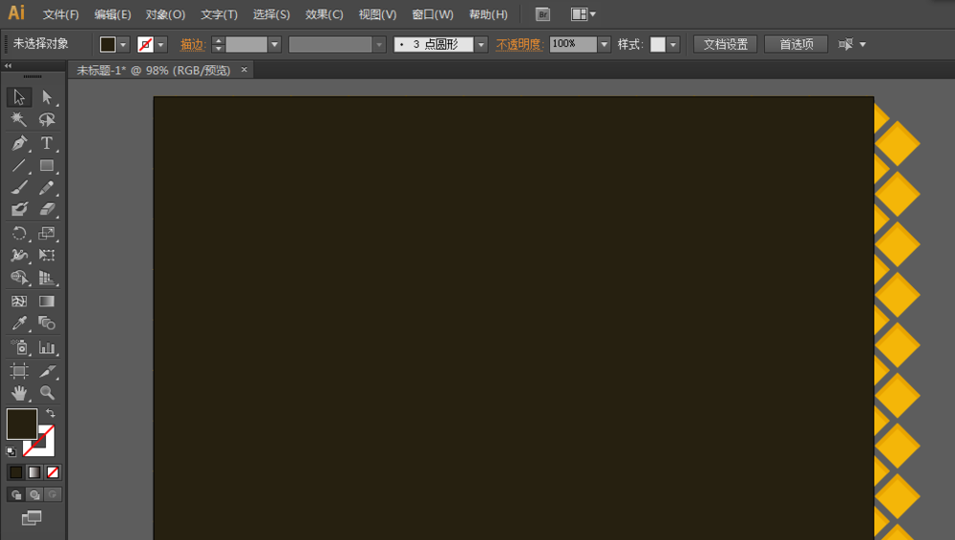
Task: Select the Pencil tool
Action: coord(47,188)
